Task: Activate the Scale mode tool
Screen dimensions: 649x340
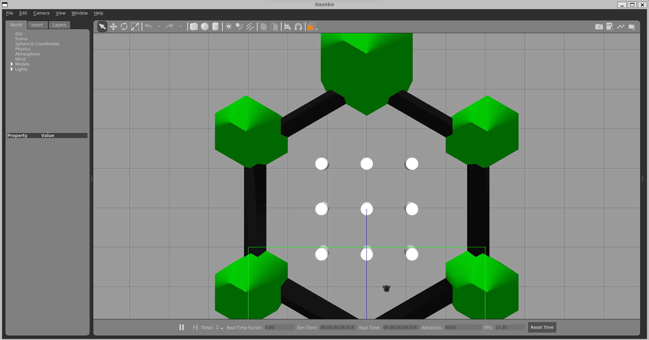Action: pyautogui.click(x=135, y=27)
